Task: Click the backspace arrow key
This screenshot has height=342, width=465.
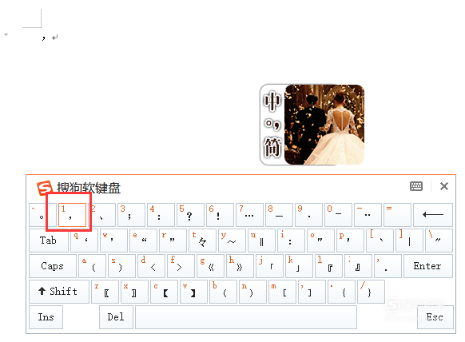Action: coord(433,214)
